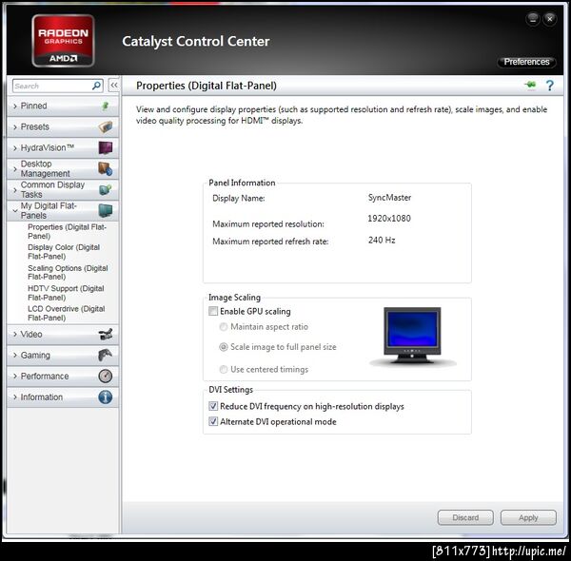Click the My Digital Flat-Panels monitor icon

click(x=106, y=211)
